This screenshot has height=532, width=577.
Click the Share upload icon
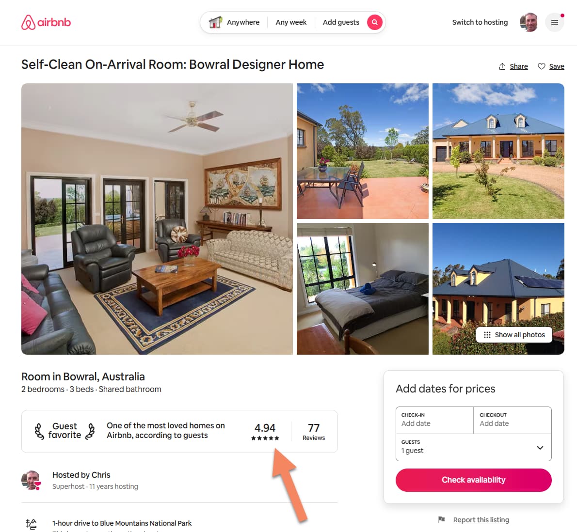tap(502, 66)
